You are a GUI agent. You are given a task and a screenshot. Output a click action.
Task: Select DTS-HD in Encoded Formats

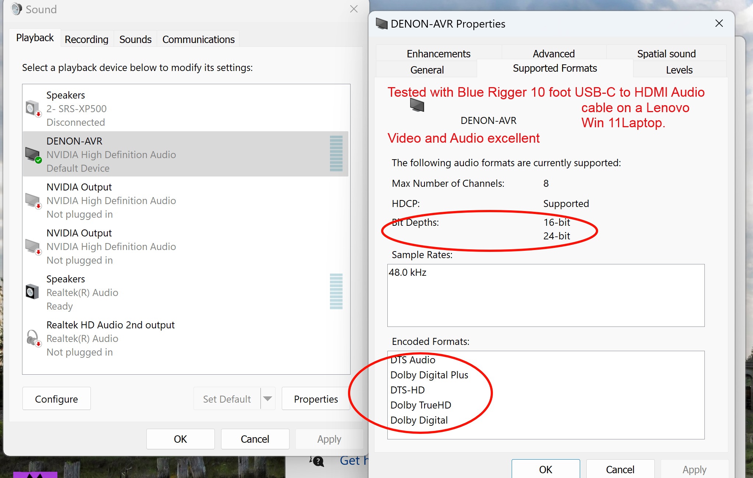coord(408,390)
